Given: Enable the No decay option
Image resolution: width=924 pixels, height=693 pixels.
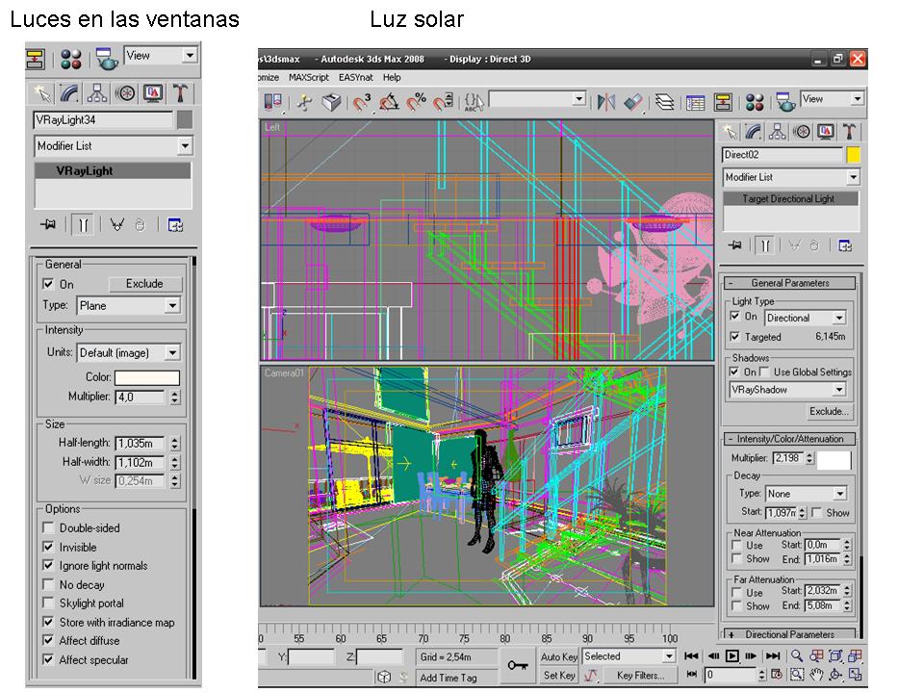Looking at the screenshot, I should tap(48, 584).
